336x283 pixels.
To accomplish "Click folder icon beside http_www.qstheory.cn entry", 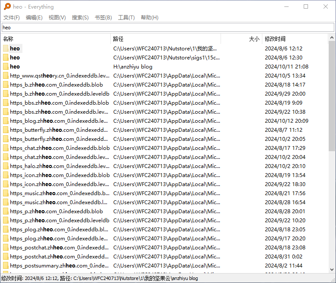I will [x=6, y=76].
